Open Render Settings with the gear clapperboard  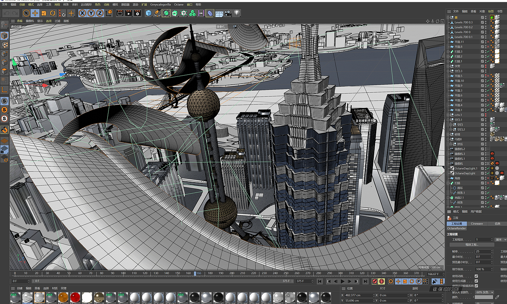[137, 13]
